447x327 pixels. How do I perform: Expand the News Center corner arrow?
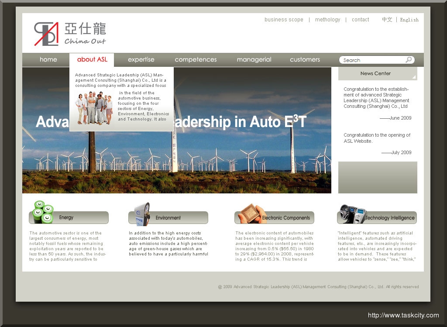coord(414,77)
